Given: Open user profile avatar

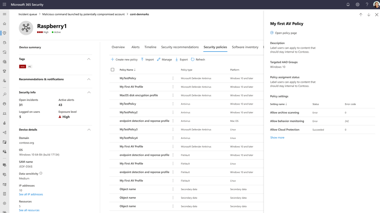Looking at the screenshot, I should pyautogui.click(x=376, y=4).
